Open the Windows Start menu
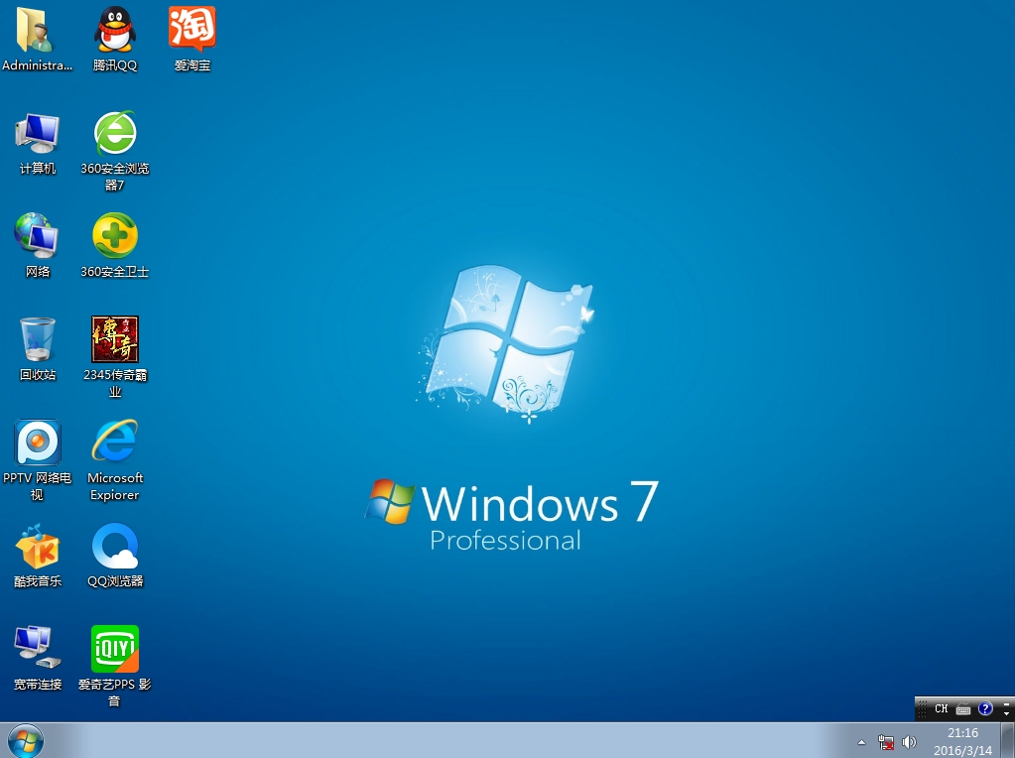This screenshot has width=1015, height=758. coord(26,740)
